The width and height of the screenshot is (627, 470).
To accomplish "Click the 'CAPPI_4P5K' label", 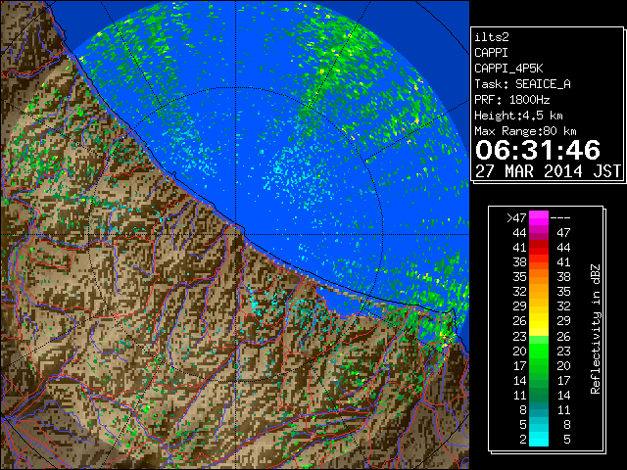I will (x=508, y=69).
